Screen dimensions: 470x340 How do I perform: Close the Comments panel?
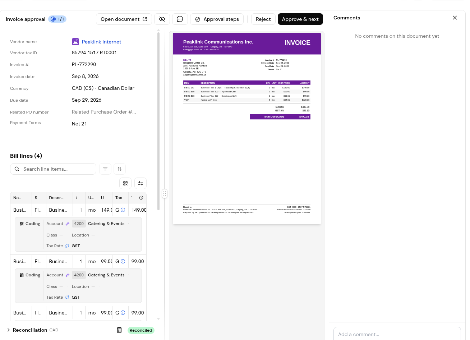click(x=455, y=18)
